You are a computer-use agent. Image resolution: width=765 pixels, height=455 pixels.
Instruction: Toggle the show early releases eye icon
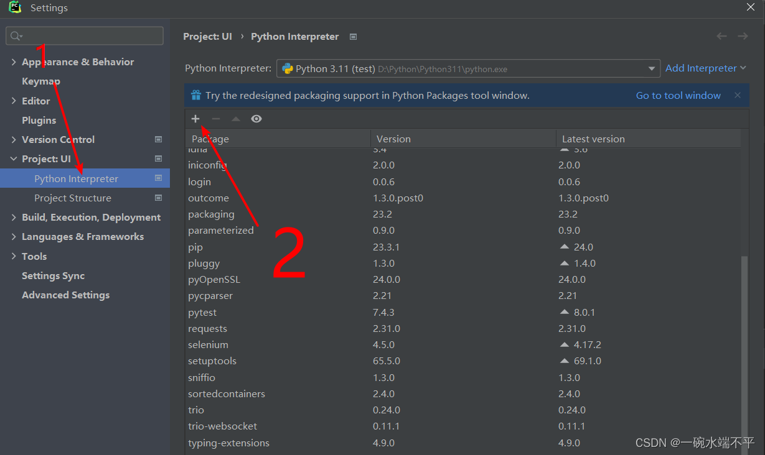(x=256, y=119)
